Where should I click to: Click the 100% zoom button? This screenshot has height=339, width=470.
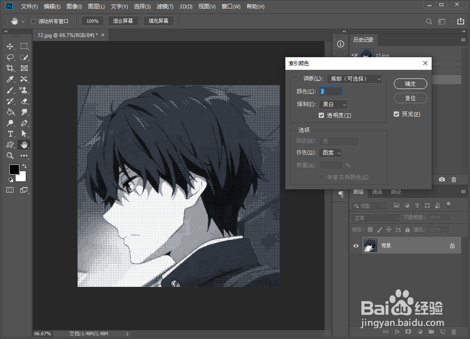click(x=92, y=21)
